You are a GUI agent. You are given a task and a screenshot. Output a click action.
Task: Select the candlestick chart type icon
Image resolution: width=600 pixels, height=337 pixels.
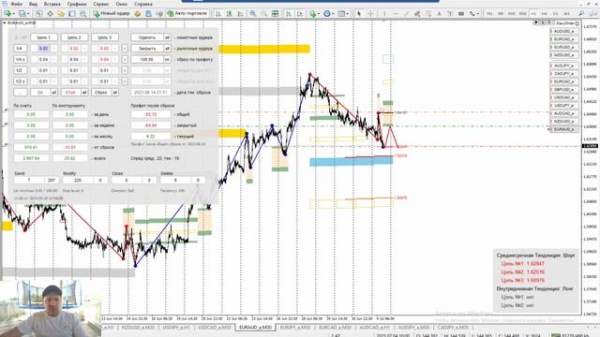click(x=229, y=13)
